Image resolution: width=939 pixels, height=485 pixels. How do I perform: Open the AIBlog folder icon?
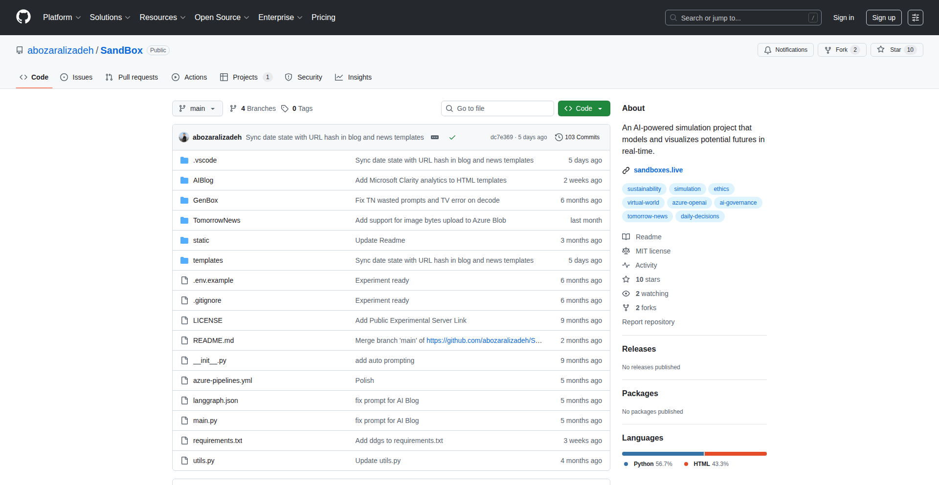[184, 180]
